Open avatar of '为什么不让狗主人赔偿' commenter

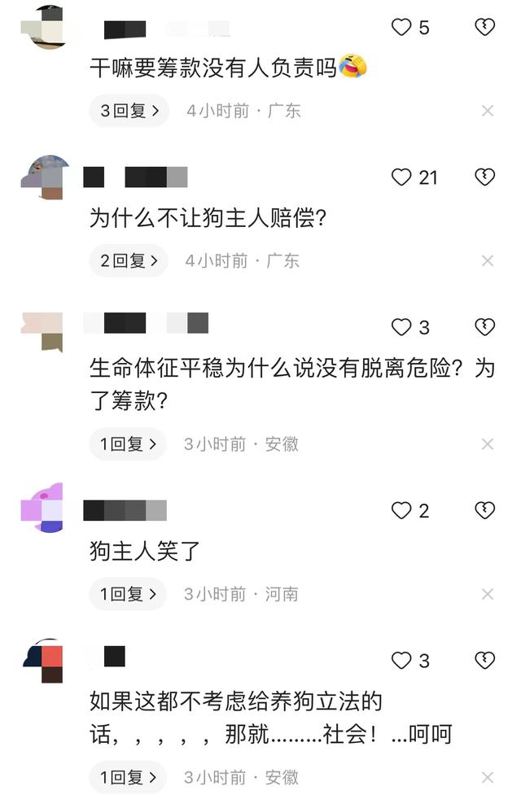pos(43,177)
